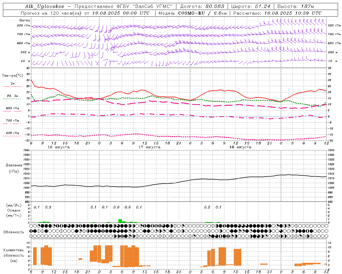This screenshot has height=274, width=342.
Task: Click the Ветер panel label
Action: point(25,20)
